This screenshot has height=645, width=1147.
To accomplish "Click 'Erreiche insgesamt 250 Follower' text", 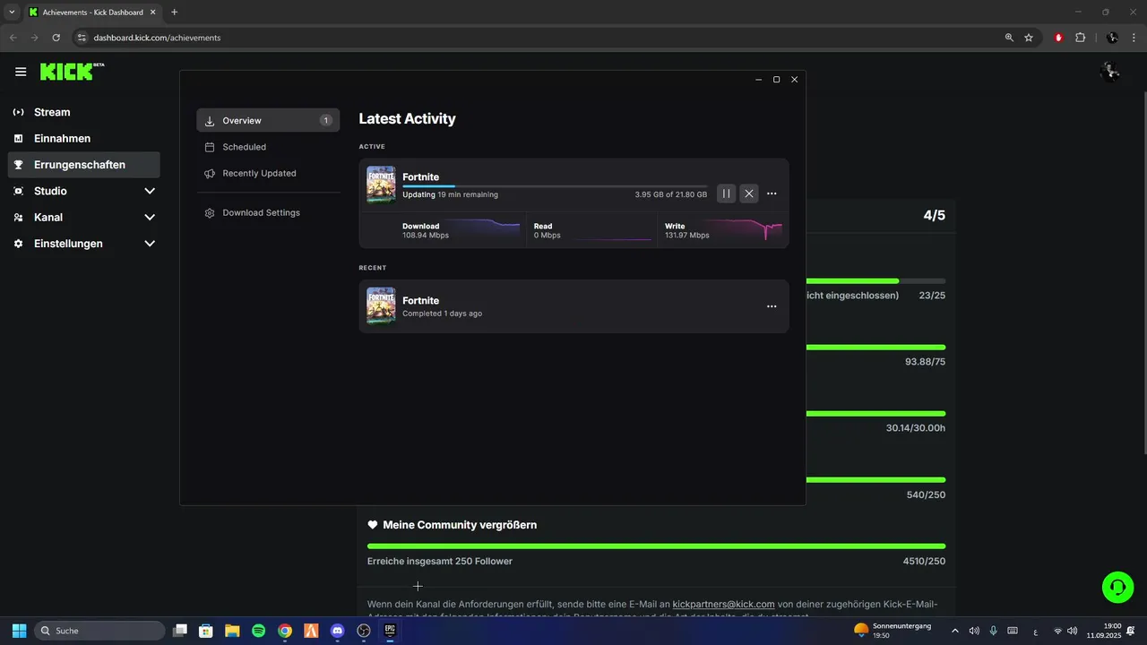I will 440,562.
